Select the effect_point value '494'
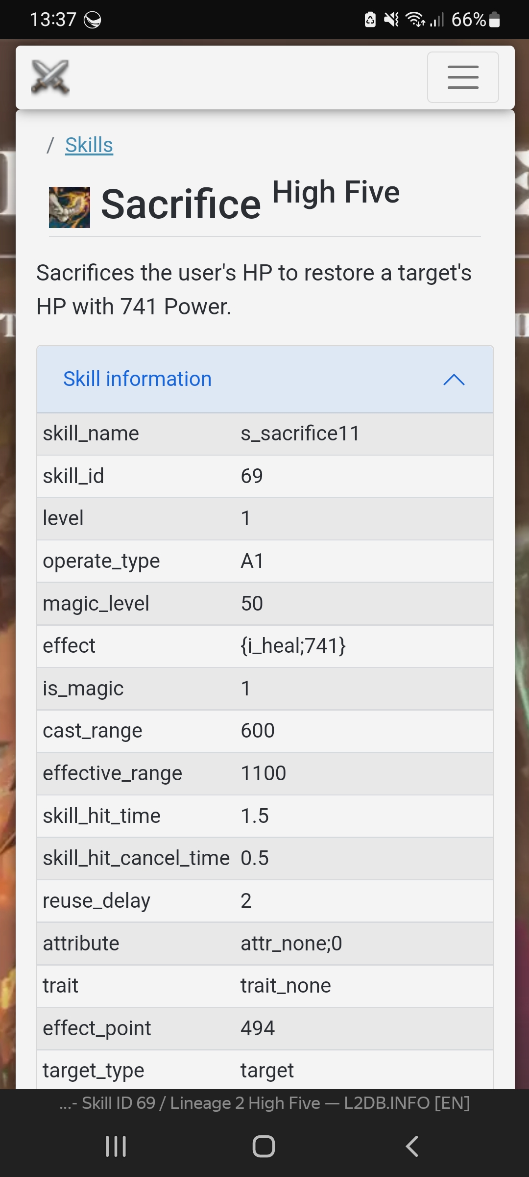Screen dimensions: 529x1177 (x=258, y=1028)
